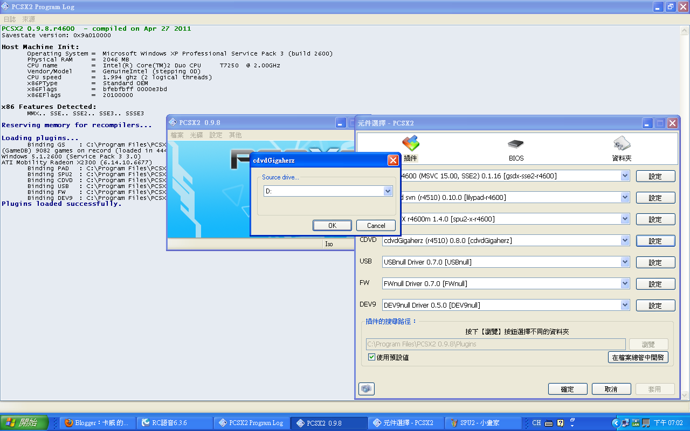Click the monitor tray icon beside the clock
The height and width of the screenshot is (431, 690).
click(646, 423)
